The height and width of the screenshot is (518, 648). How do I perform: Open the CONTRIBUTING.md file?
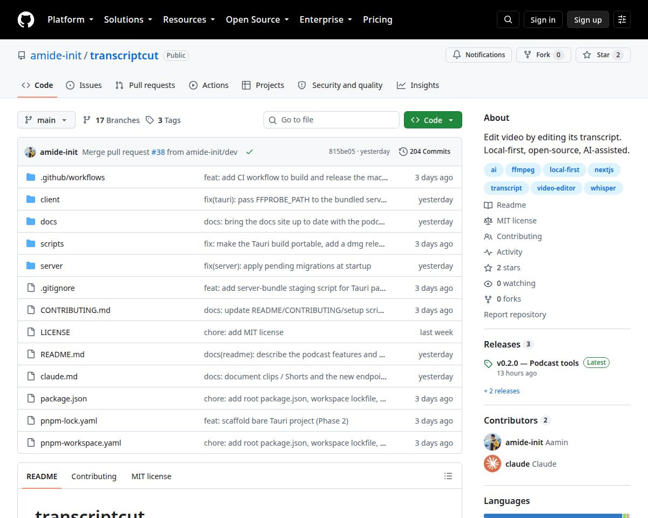[x=76, y=310]
